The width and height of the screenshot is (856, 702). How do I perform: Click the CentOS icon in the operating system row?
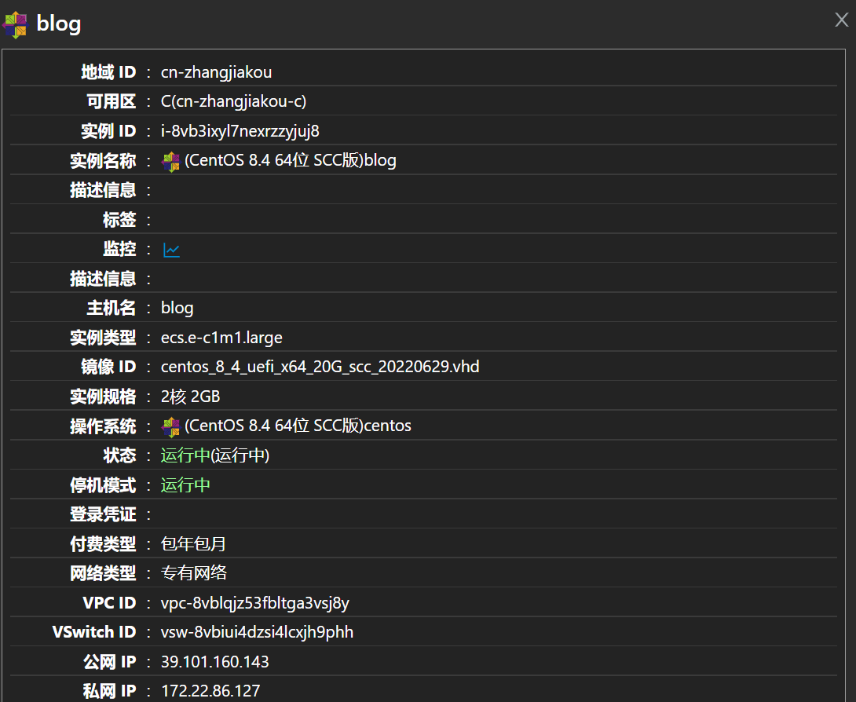click(170, 427)
